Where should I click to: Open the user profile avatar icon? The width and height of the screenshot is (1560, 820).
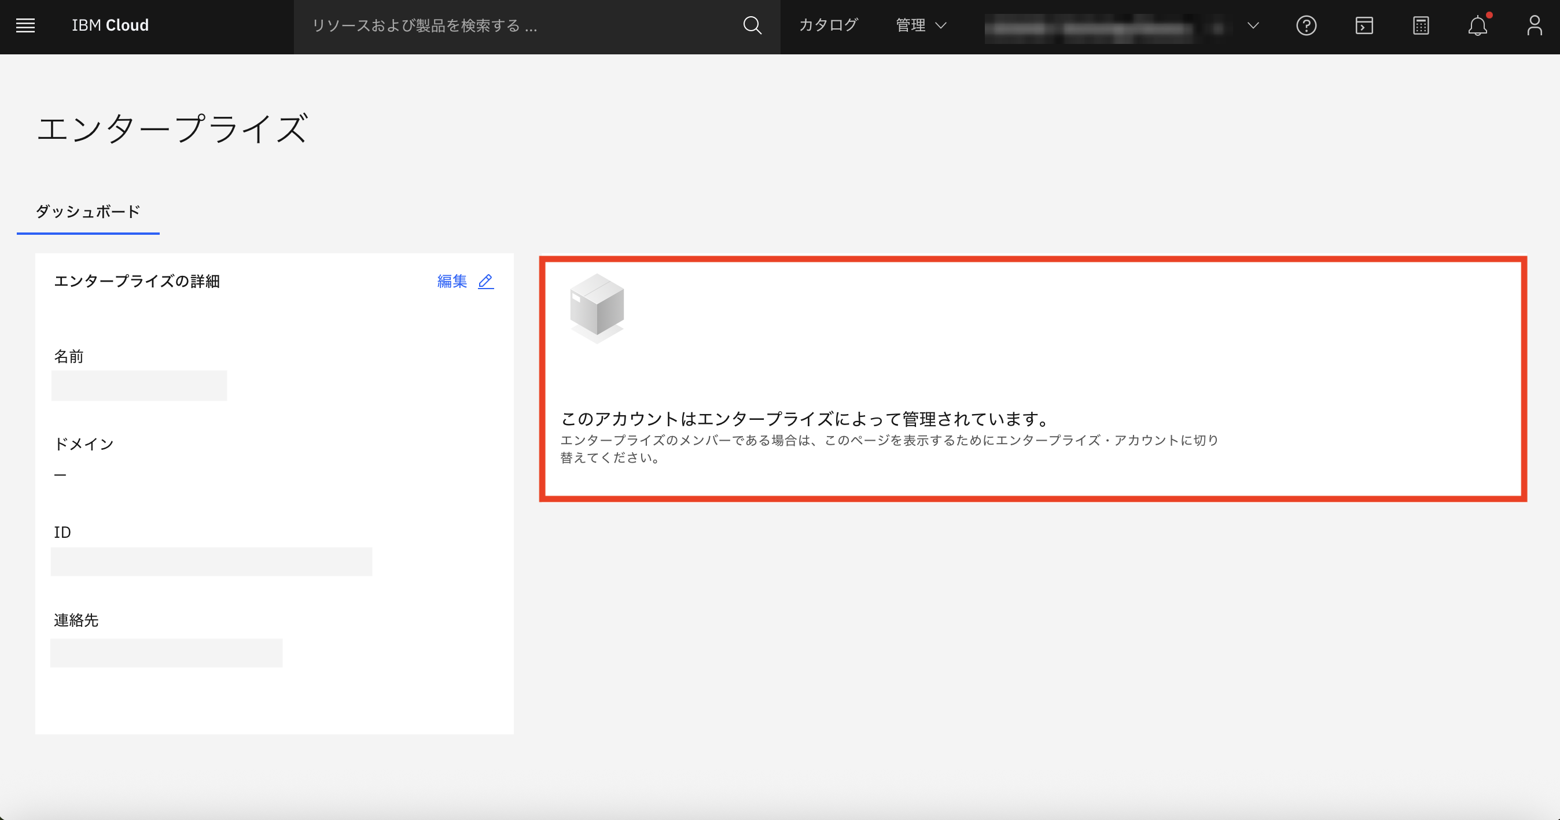(1534, 25)
